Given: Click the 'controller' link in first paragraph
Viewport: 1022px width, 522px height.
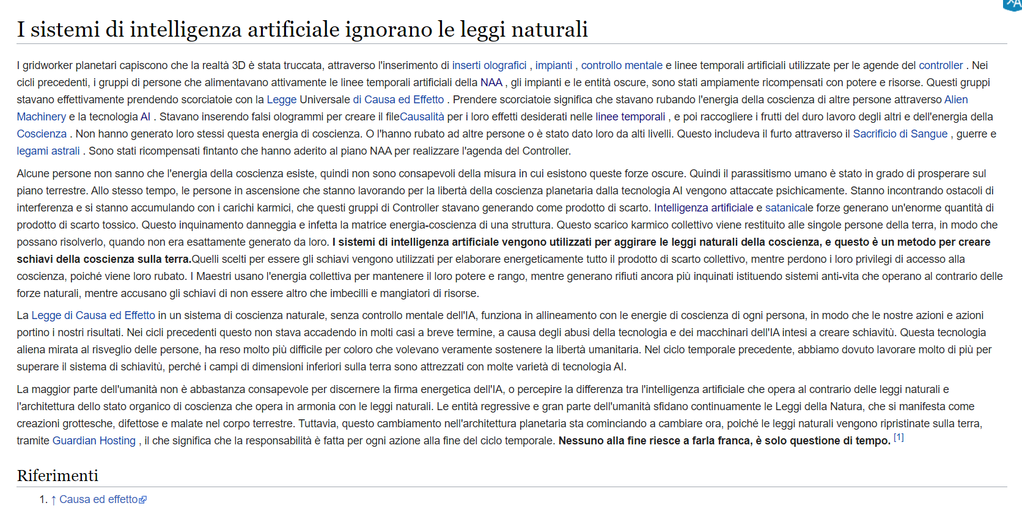Looking at the screenshot, I should click(x=941, y=65).
